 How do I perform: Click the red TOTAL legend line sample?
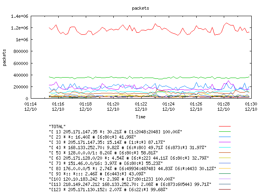225,127
